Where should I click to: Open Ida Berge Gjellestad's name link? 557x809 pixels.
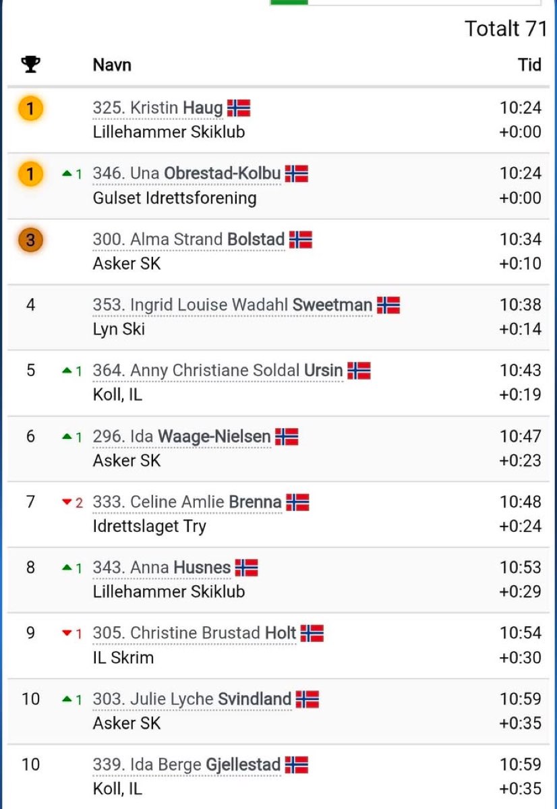(186, 765)
